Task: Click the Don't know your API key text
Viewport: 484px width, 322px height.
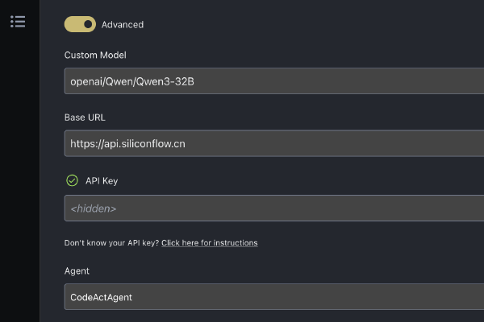Action: pos(112,243)
